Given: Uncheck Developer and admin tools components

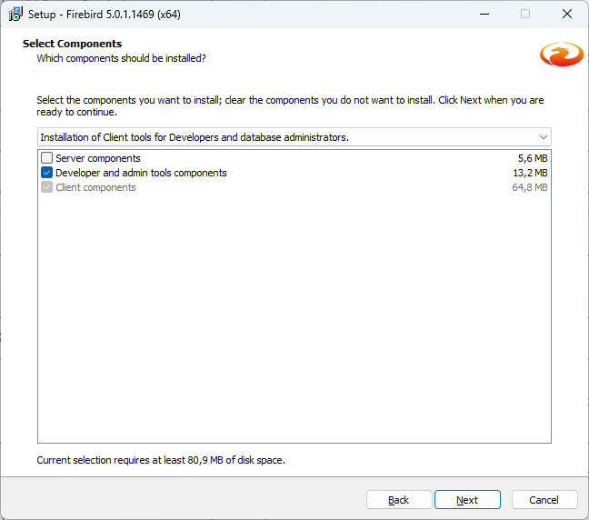Looking at the screenshot, I should pyautogui.click(x=47, y=173).
